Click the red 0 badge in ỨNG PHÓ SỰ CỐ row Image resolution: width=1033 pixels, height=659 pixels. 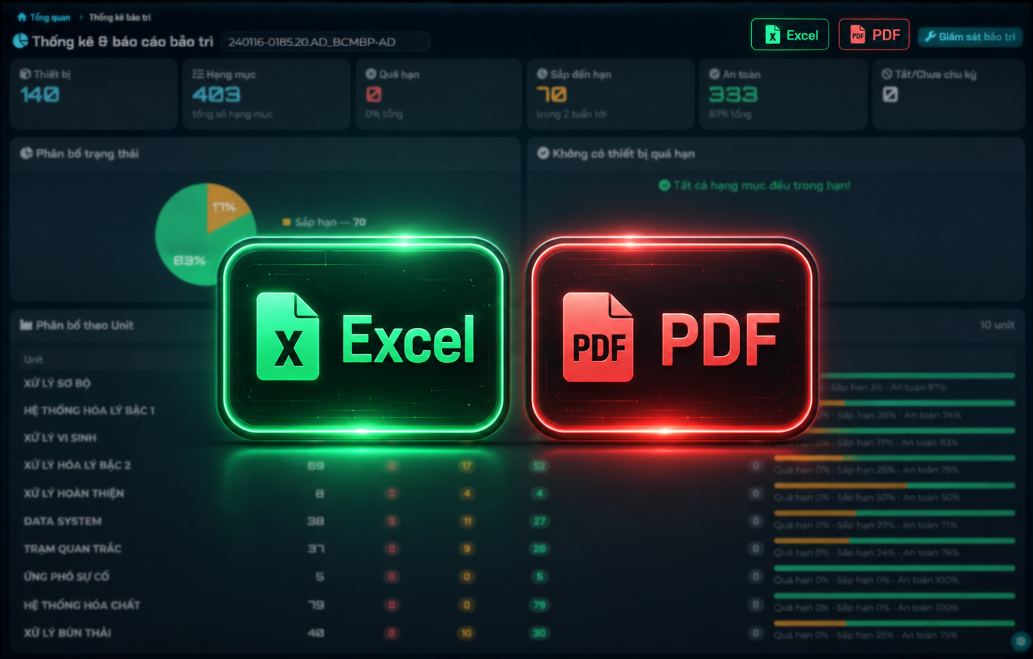[392, 576]
